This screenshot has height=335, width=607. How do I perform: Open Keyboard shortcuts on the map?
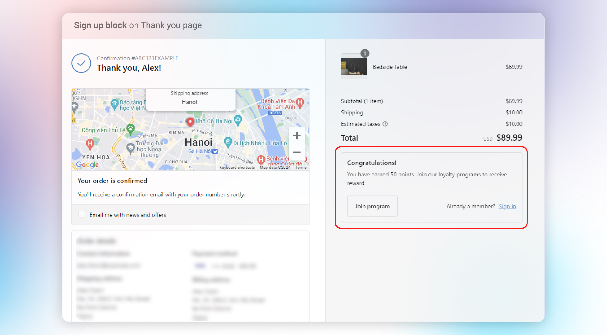click(237, 167)
